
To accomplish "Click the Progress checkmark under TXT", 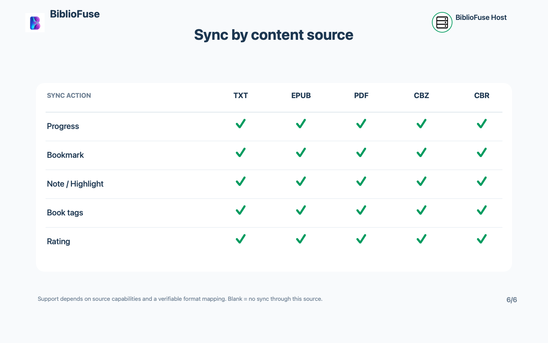I will pyautogui.click(x=241, y=123).
